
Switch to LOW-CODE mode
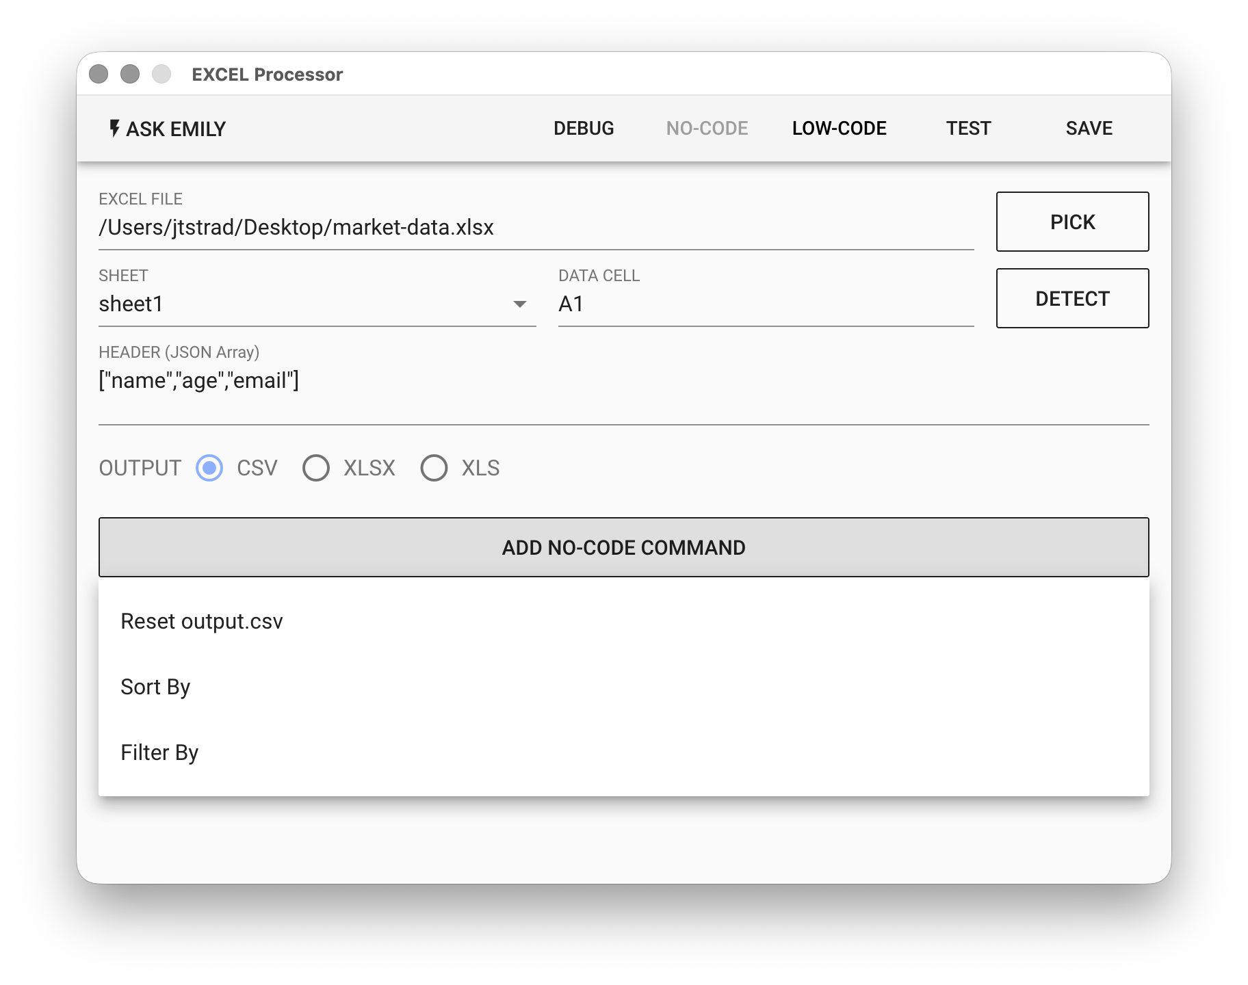839,129
